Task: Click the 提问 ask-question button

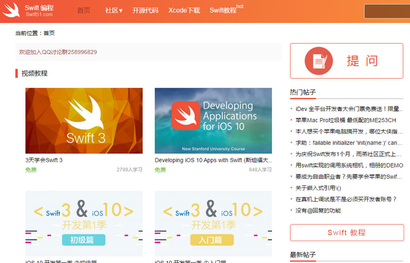Action: click(347, 61)
